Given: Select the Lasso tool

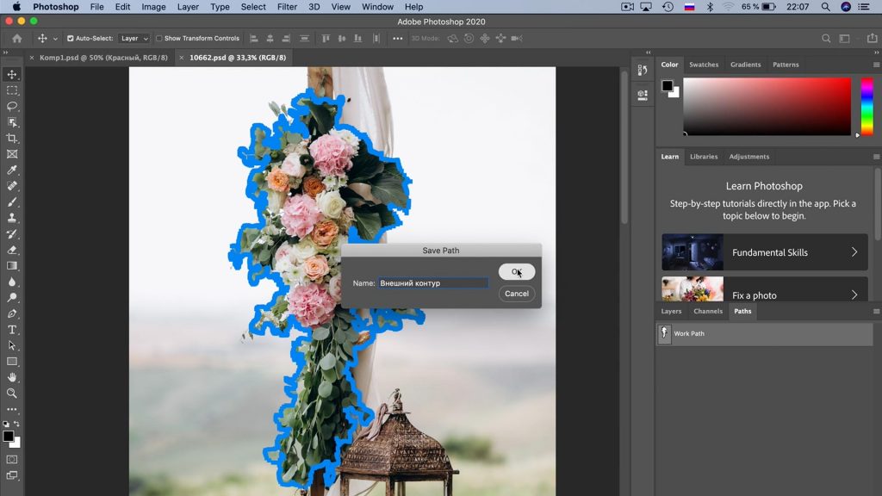Looking at the screenshot, I should tap(12, 106).
